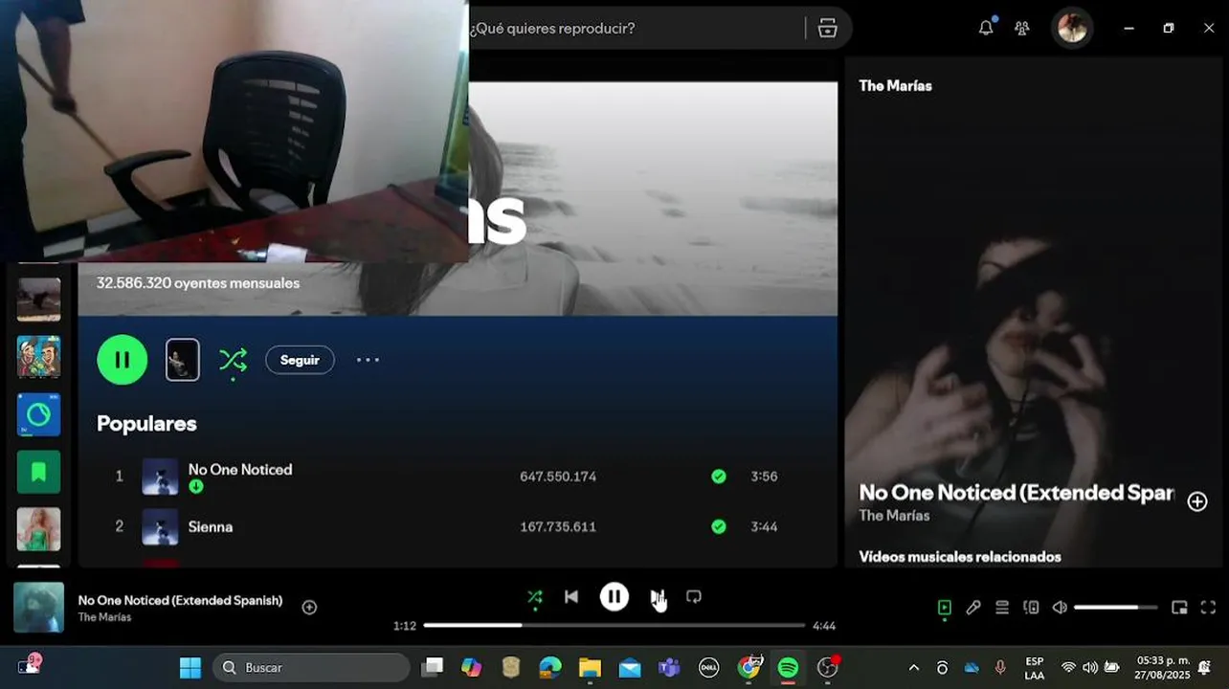
Task: Adjust the Spotify volume slider
Action: [1115, 607]
